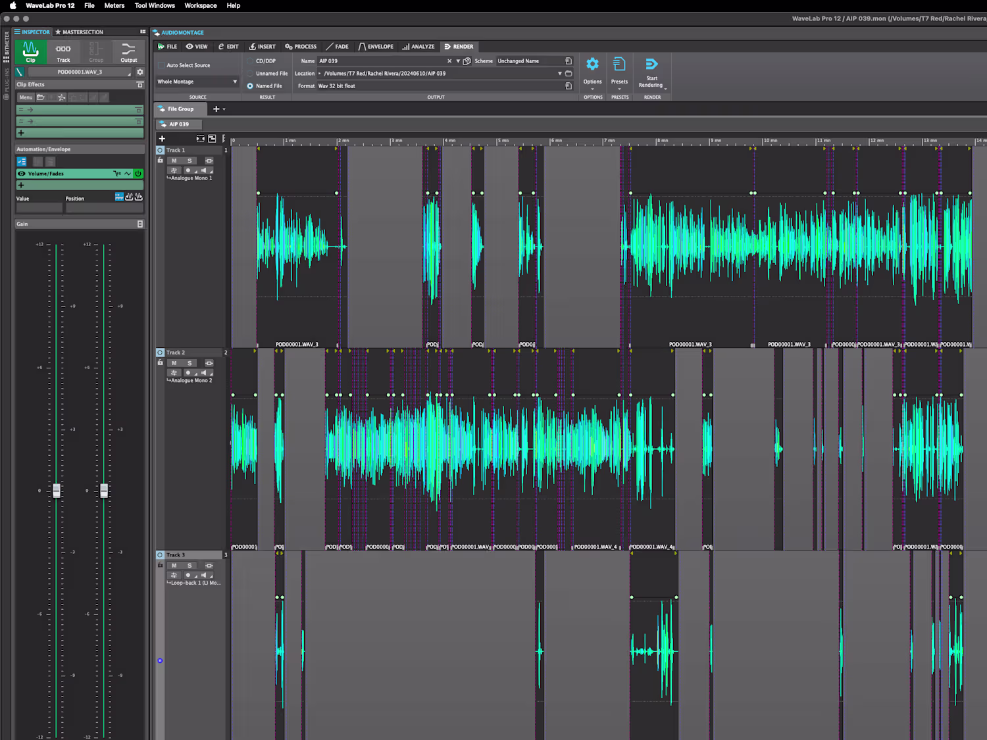Hide the Volume/Fades envelope via eye icon
987x740 pixels.
click(x=22, y=174)
